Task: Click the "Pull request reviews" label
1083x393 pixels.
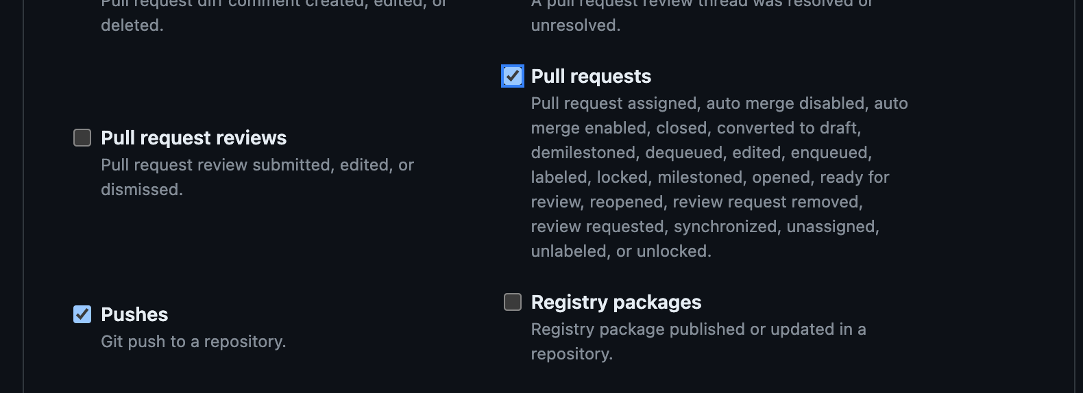Action: [x=193, y=138]
